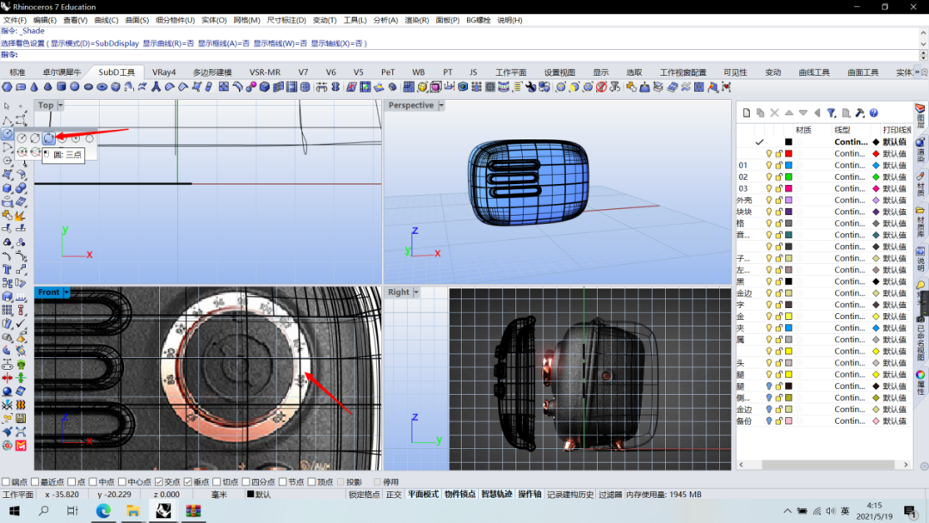
Task: Click the SubD ellipsoid icon in toolbar
Action: 89,87
